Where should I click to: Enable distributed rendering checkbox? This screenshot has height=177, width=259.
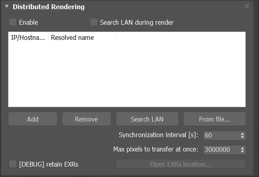[x=13, y=22]
